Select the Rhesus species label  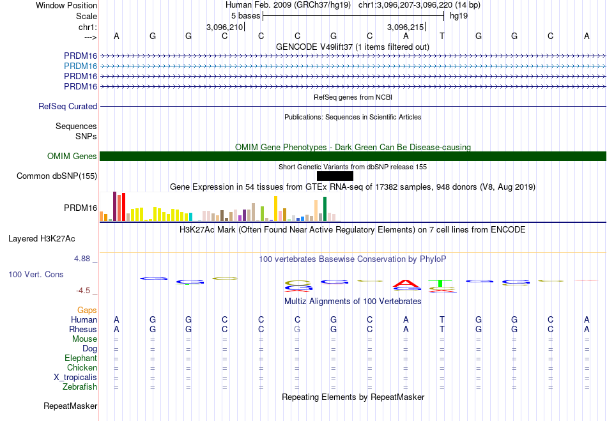point(83,329)
